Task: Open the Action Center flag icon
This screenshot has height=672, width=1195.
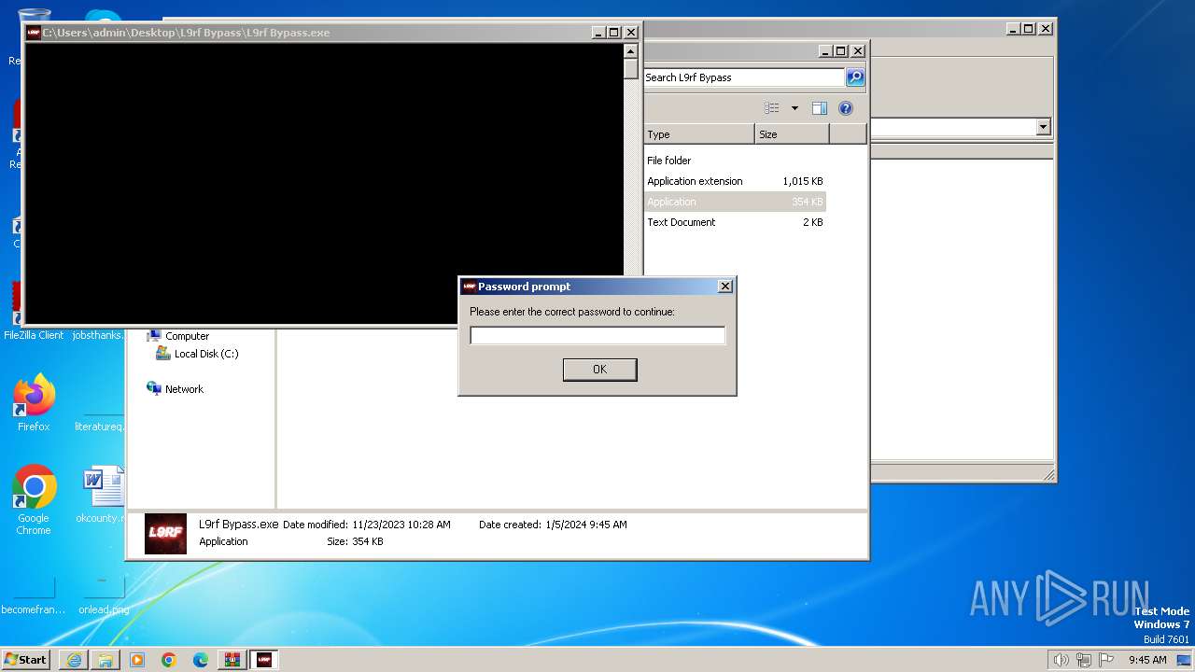Action: point(1107,660)
